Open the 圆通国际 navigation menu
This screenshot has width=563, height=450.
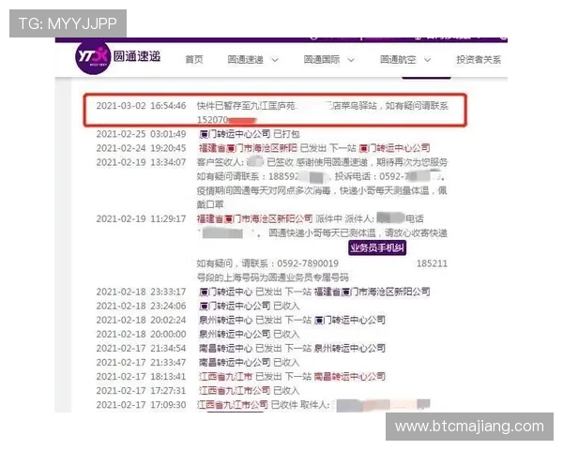(x=322, y=60)
